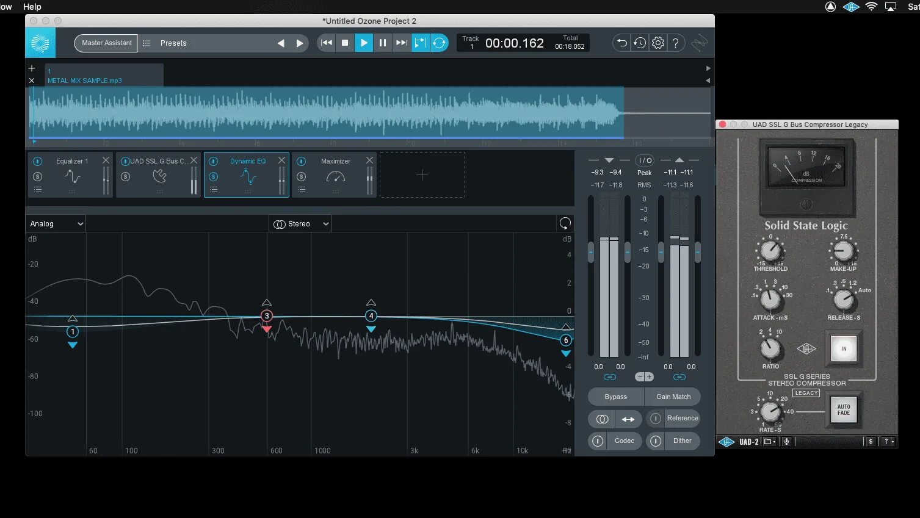Enable the Codec preview
The width and height of the screenshot is (920, 518).
615,441
